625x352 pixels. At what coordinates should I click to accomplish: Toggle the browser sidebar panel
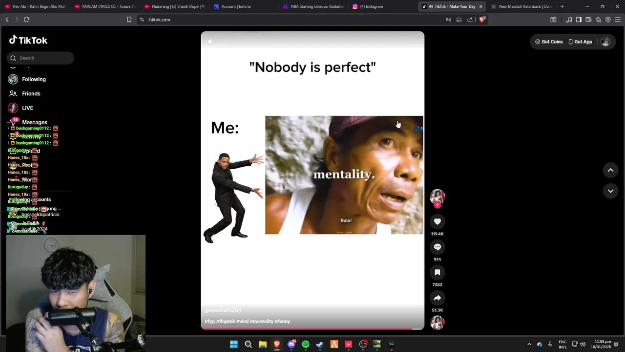(579, 20)
